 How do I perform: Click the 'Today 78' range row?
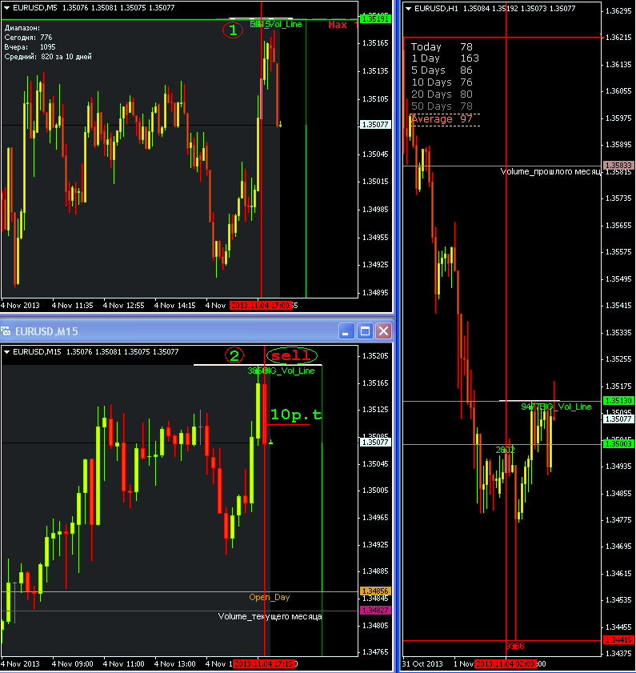pyautogui.click(x=442, y=46)
